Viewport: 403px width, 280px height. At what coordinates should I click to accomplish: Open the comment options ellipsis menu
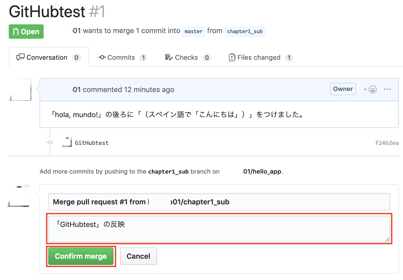387,89
